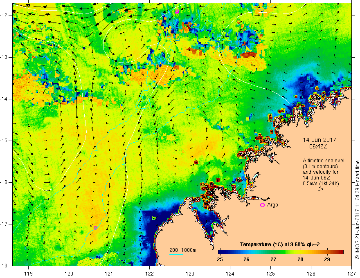360x278 pixels.
Task: Click the '1000m' isobath label
Action: coord(189,250)
